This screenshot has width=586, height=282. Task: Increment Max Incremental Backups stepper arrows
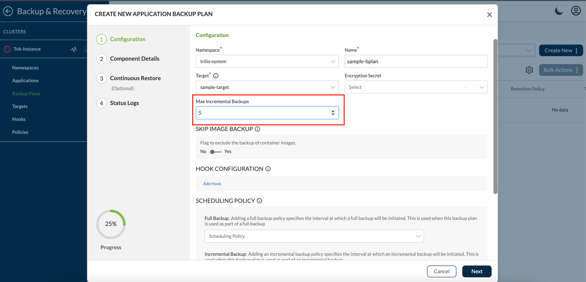333,111
